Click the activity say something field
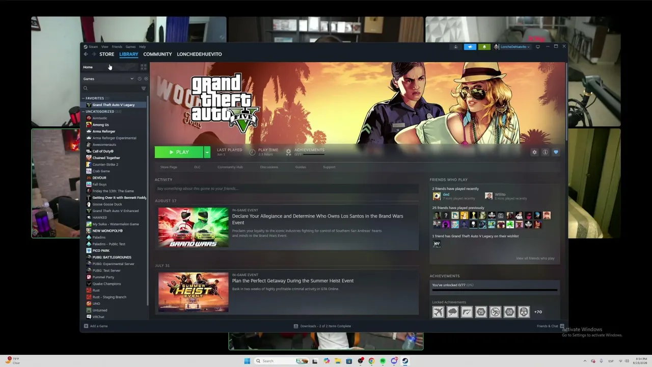 286,189
